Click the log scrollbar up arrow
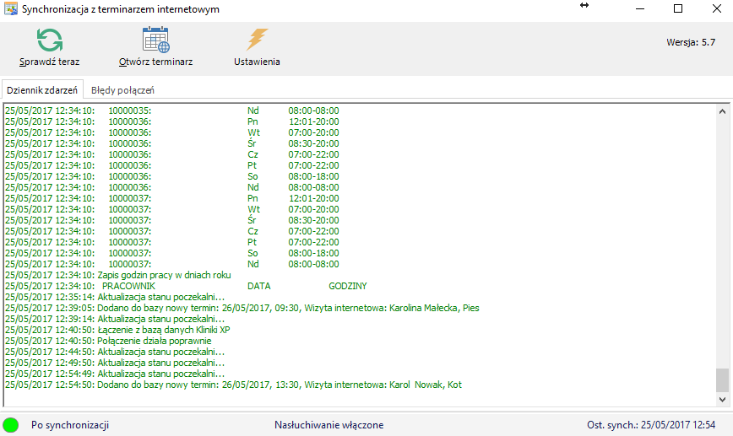The width and height of the screenshot is (733, 436). [722, 111]
